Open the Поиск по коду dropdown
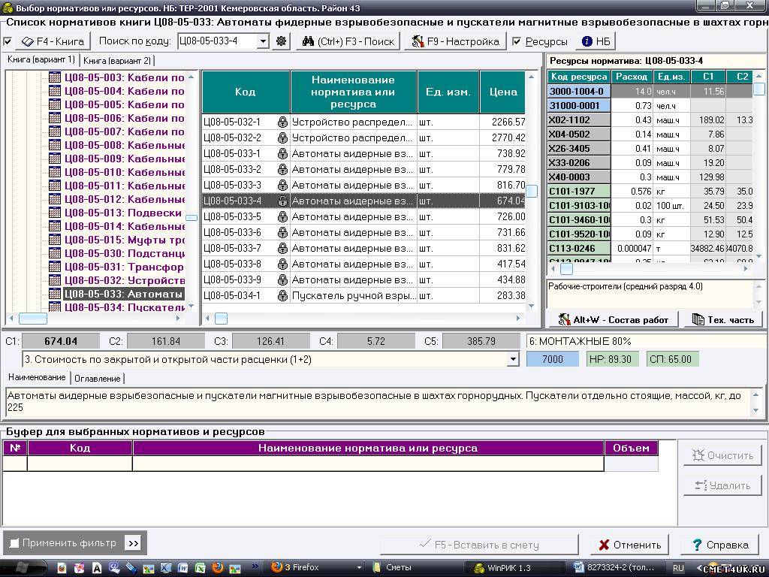The height and width of the screenshot is (577, 769). [x=262, y=41]
